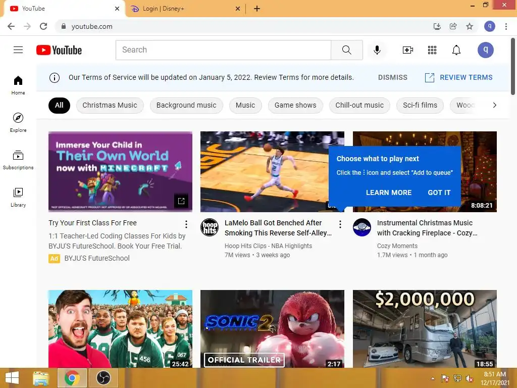
Task: Open Subscriptions in the sidebar
Action: coord(18,160)
